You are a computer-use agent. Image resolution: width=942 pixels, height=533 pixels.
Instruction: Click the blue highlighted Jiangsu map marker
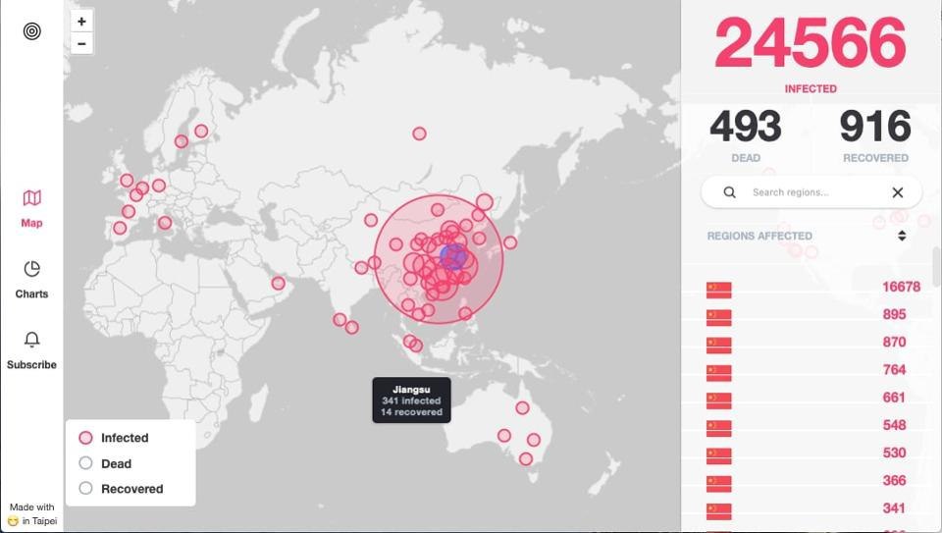point(452,257)
